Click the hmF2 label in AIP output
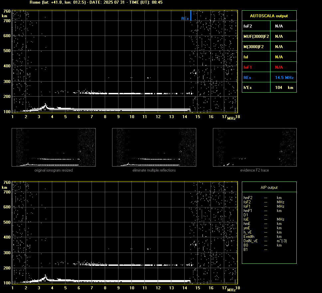 pos(248,198)
